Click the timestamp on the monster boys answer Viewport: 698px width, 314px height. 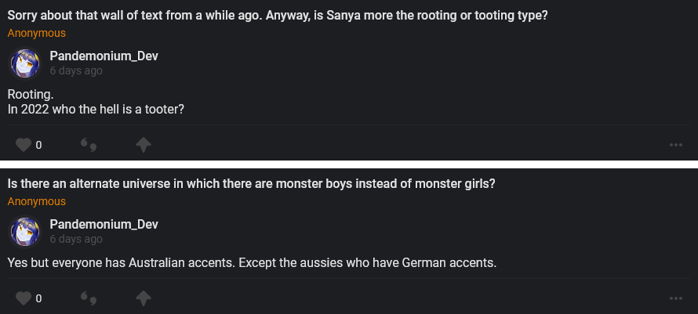(75, 239)
